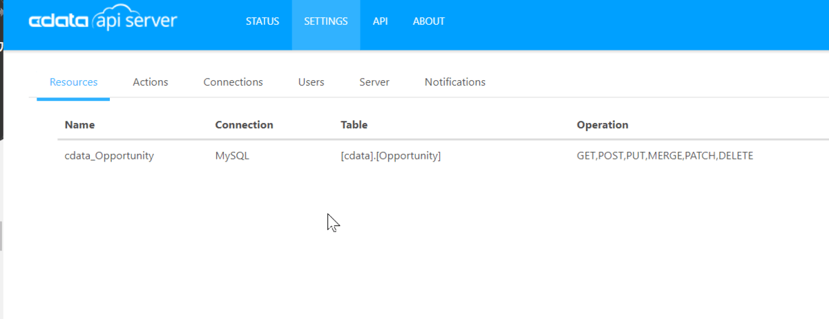Switch to the Users tab
Image resolution: width=829 pixels, height=319 pixels.
(x=311, y=82)
